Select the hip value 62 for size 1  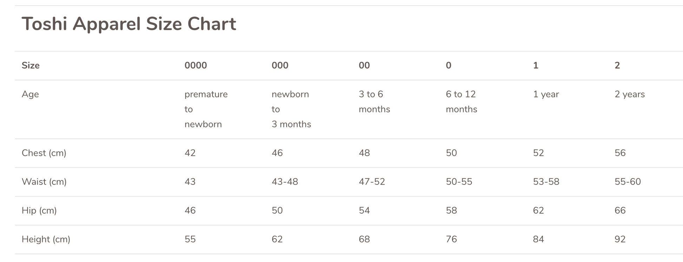coord(538,211)
